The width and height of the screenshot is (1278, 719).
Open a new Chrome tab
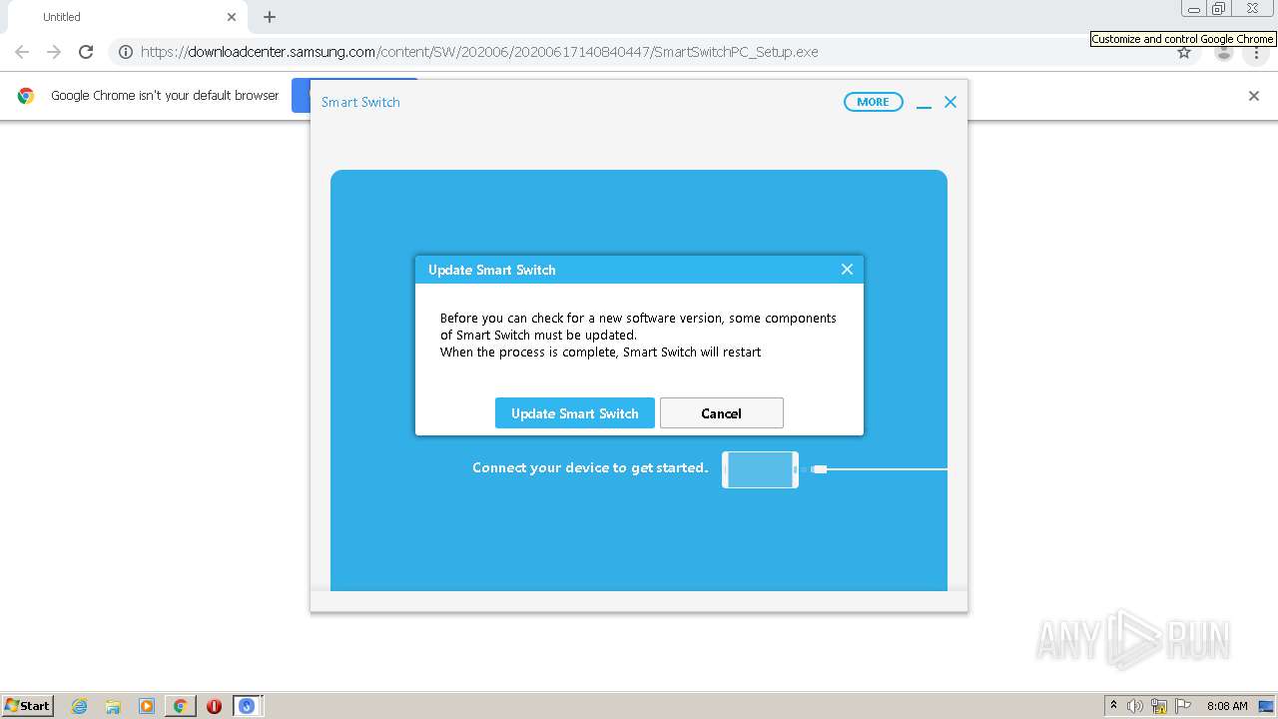tap(270, 17)
